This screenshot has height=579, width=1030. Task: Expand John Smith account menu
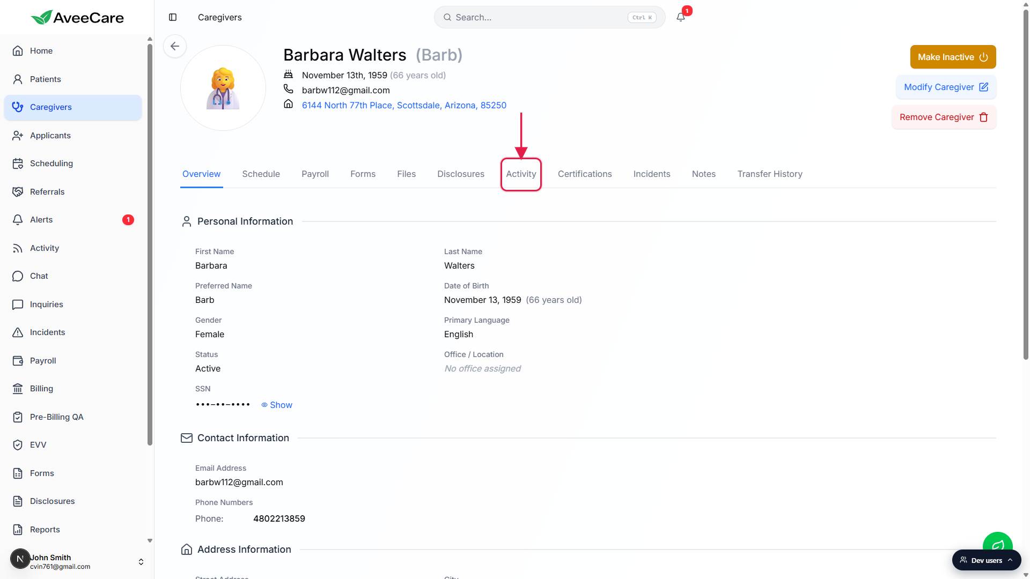click(x=77, y=561)
